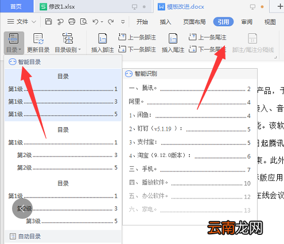This screenshot has height=244, width=284.
Task: Click the format painter/export icon beside save
Action: [60, 22]
